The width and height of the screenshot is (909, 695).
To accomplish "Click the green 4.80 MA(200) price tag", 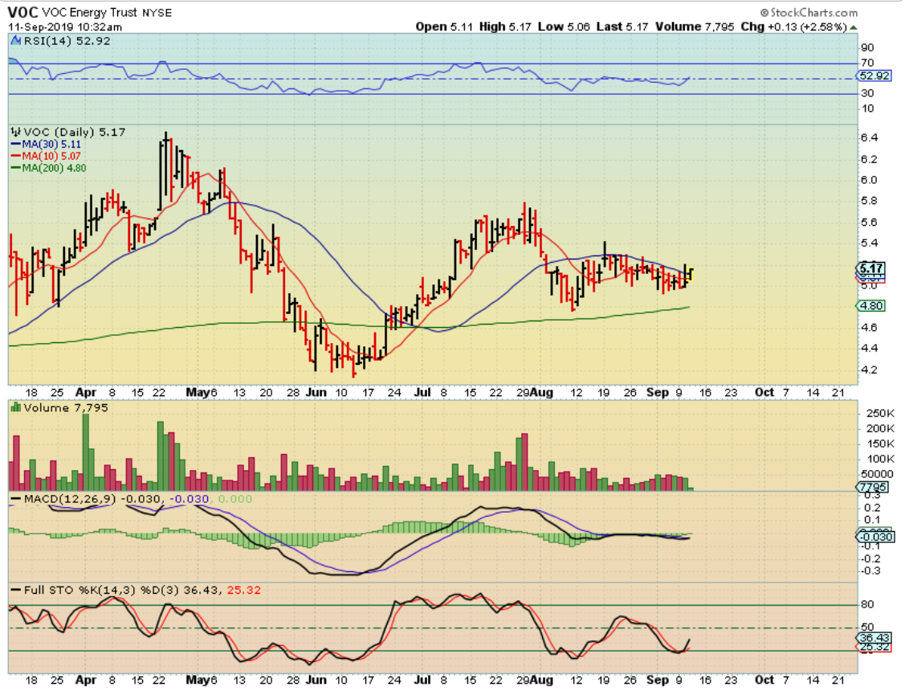I will pos(870,306).
